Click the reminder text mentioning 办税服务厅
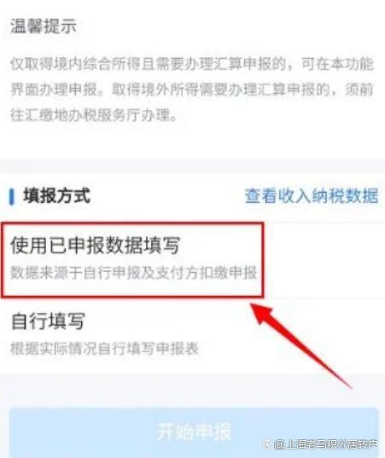The image size is (385, 458). point(94,115)
